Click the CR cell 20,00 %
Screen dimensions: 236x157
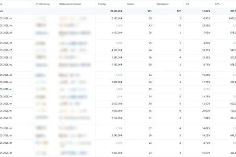(x=206, y=111)
